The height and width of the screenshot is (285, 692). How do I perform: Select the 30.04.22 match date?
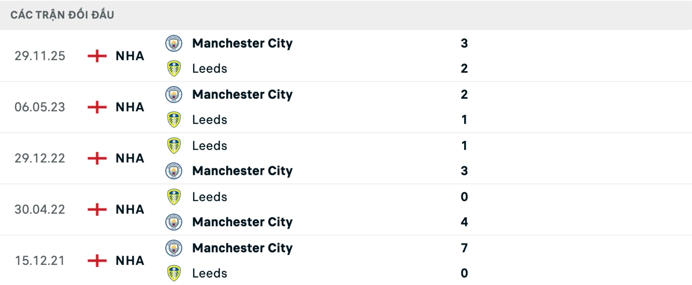click(40, 209)
